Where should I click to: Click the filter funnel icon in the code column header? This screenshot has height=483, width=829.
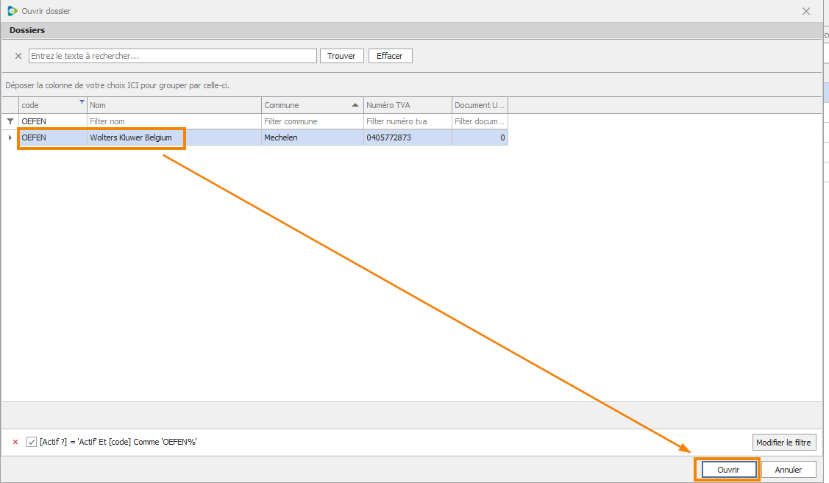(x=82, y=102)
